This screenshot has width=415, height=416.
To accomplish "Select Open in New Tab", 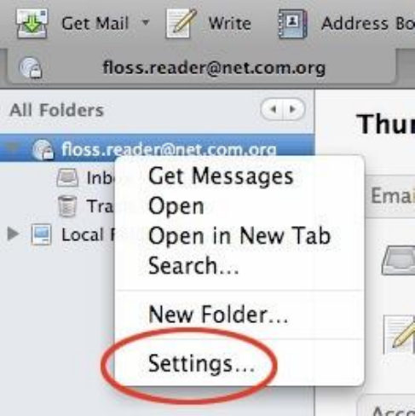I will 239,235.
